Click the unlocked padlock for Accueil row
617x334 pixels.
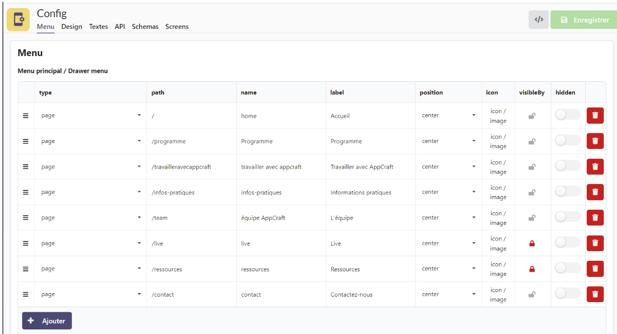pos(532,116)
